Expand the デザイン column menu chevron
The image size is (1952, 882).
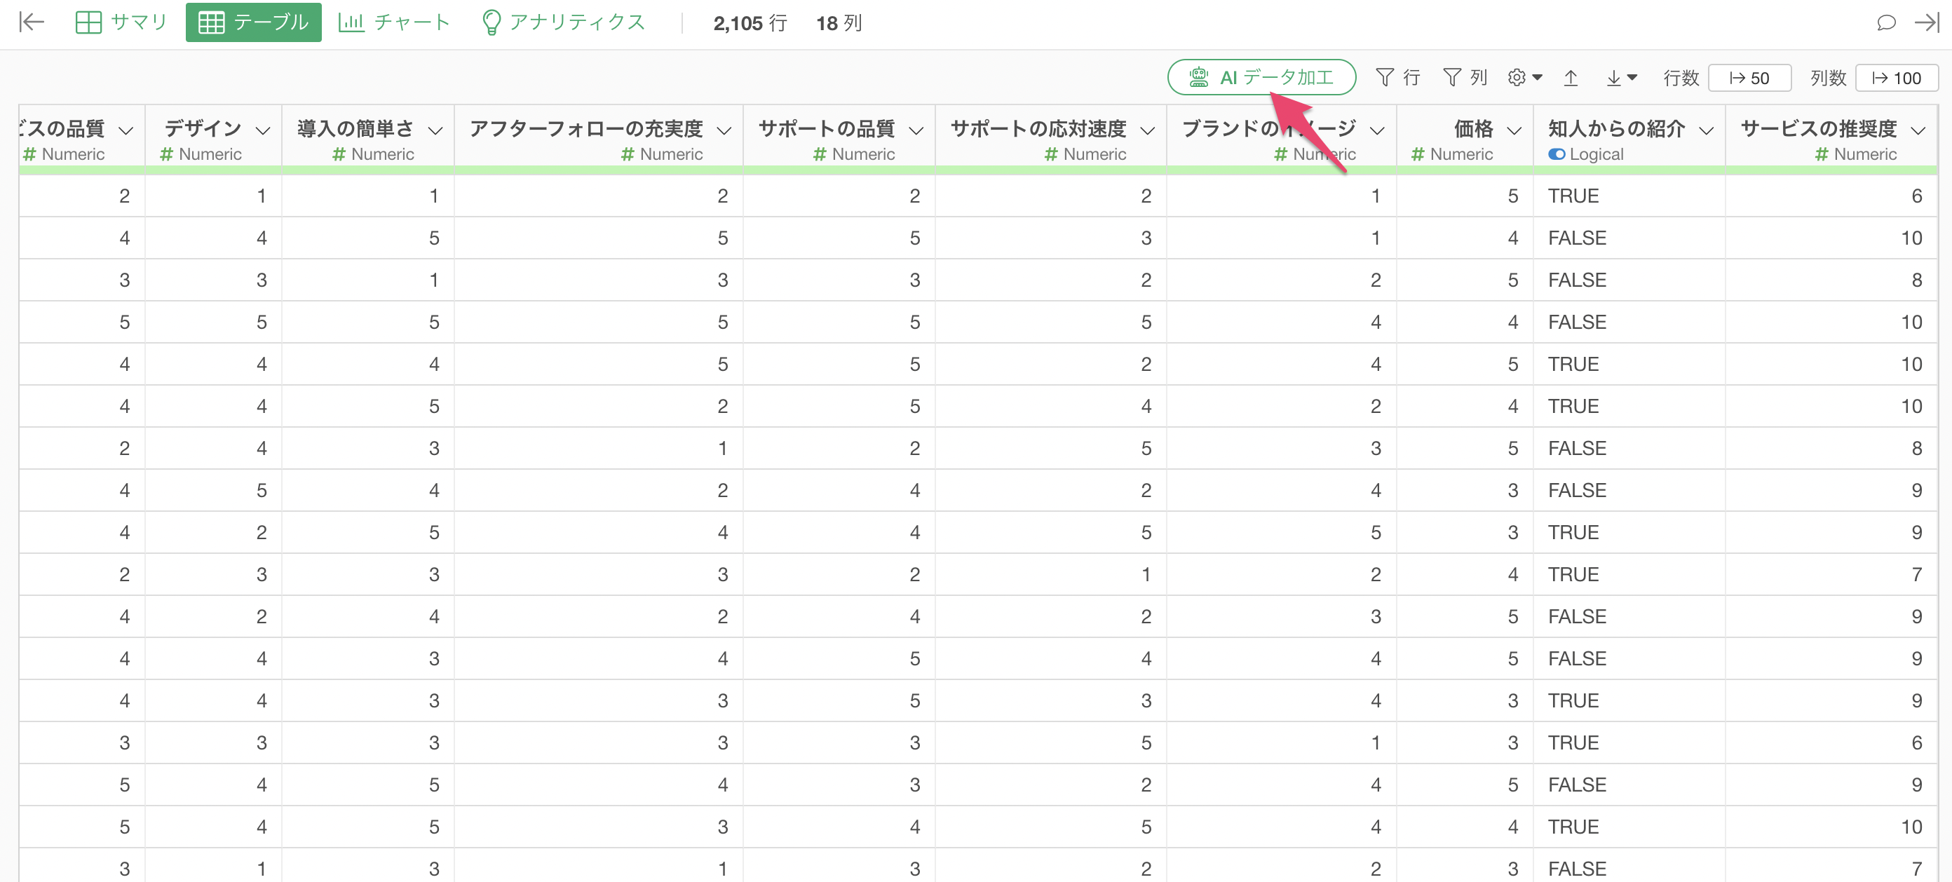[263, 130]
